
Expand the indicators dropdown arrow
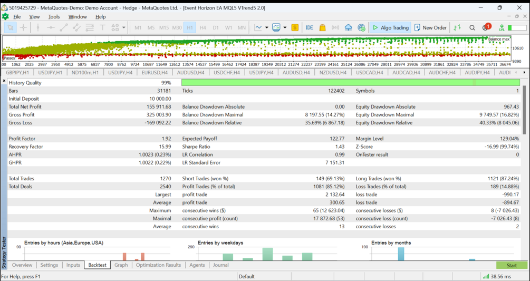[x=285, y=28]
